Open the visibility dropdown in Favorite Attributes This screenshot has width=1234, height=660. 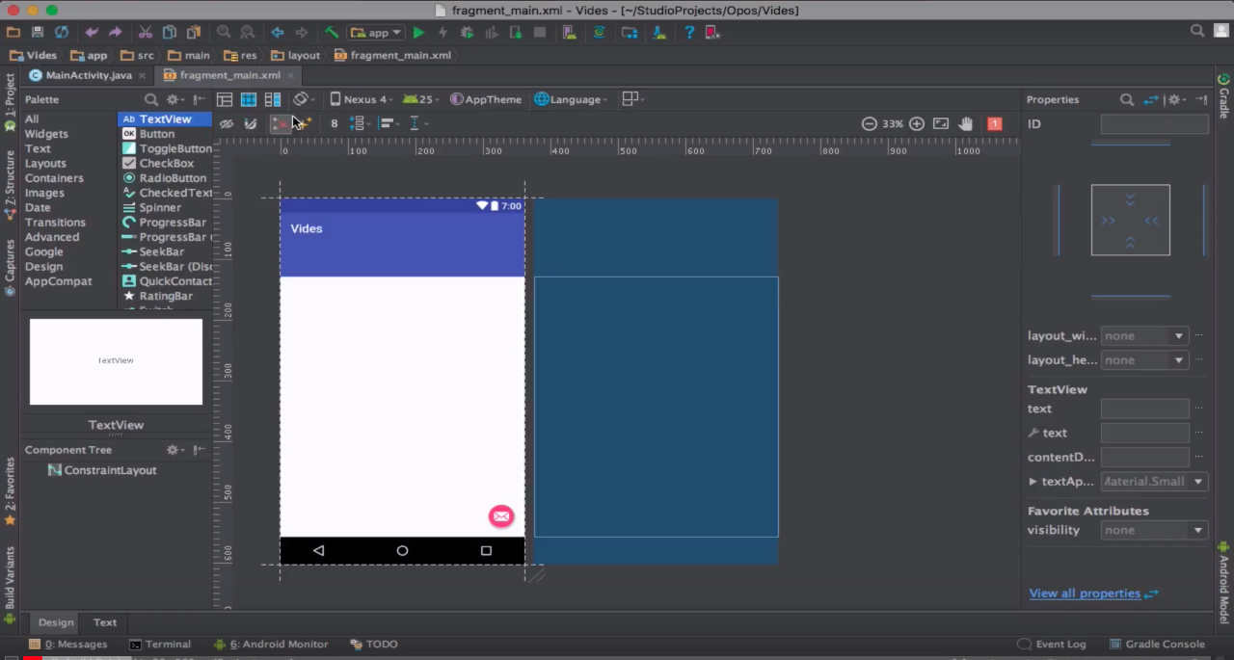click(1154, 530)
